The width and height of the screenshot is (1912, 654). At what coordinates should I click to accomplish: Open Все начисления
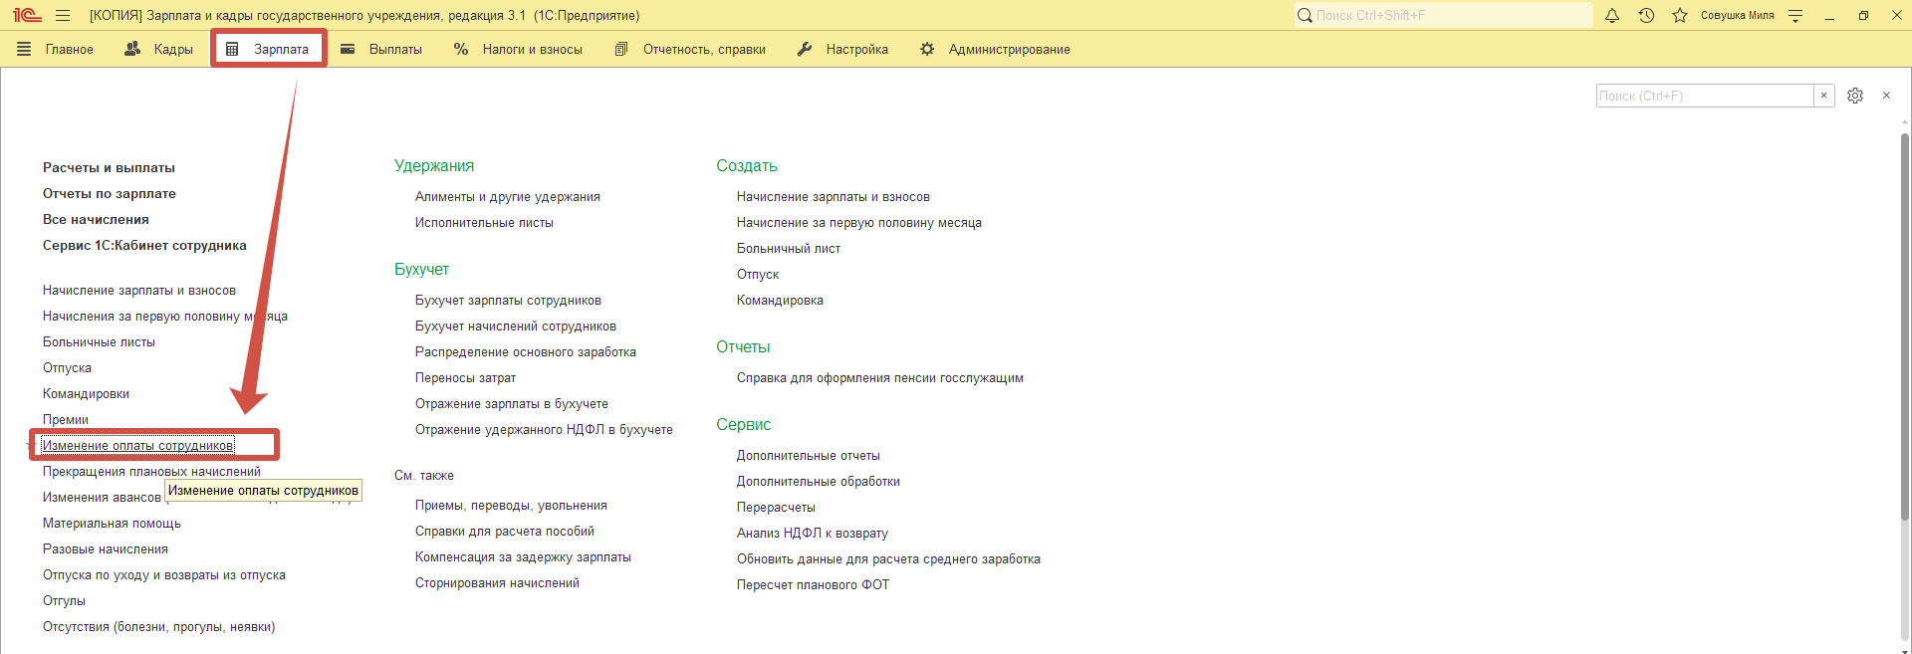[96, 220]
